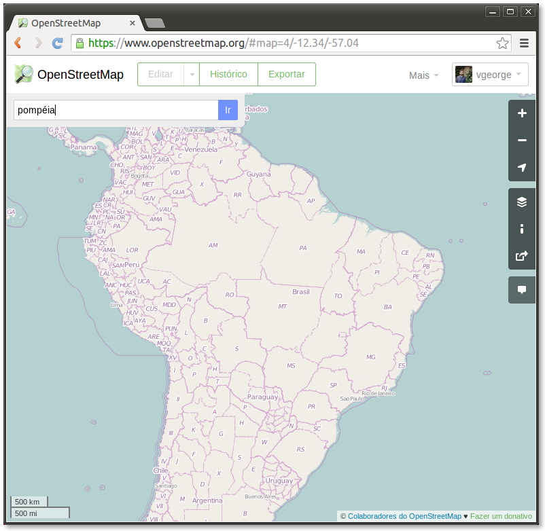Minimize the browser window

493,12
